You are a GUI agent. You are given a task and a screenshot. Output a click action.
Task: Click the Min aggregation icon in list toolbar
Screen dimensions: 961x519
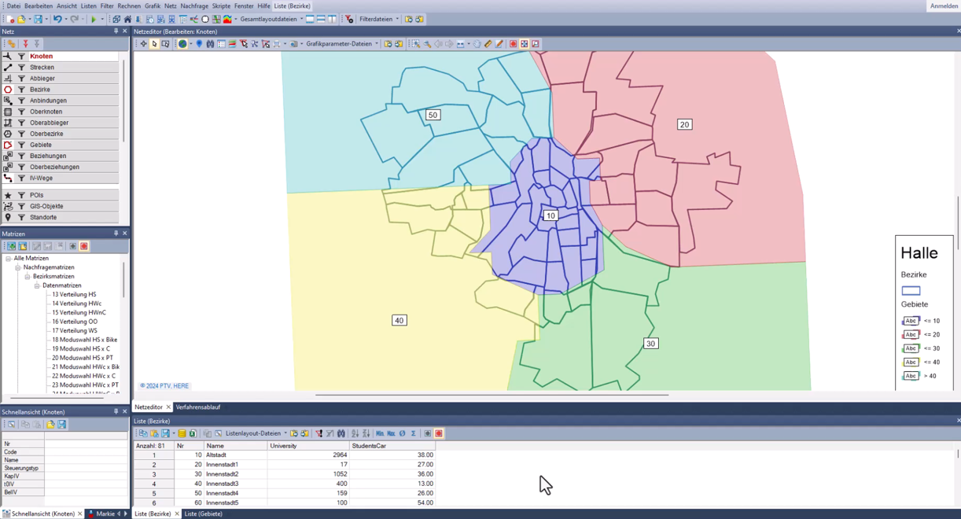coord(379,433)
